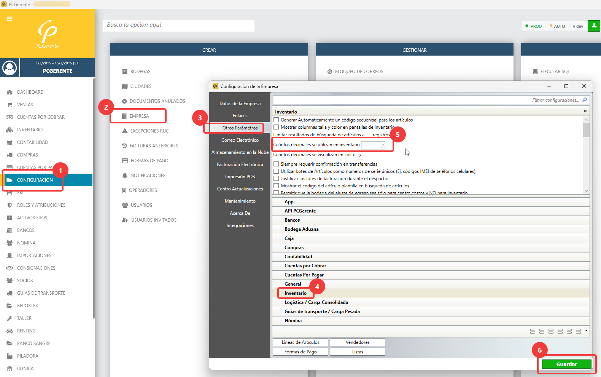Click the Excepciones RUC warning icon
601x377 pixels.
click(x=125, y=131)
